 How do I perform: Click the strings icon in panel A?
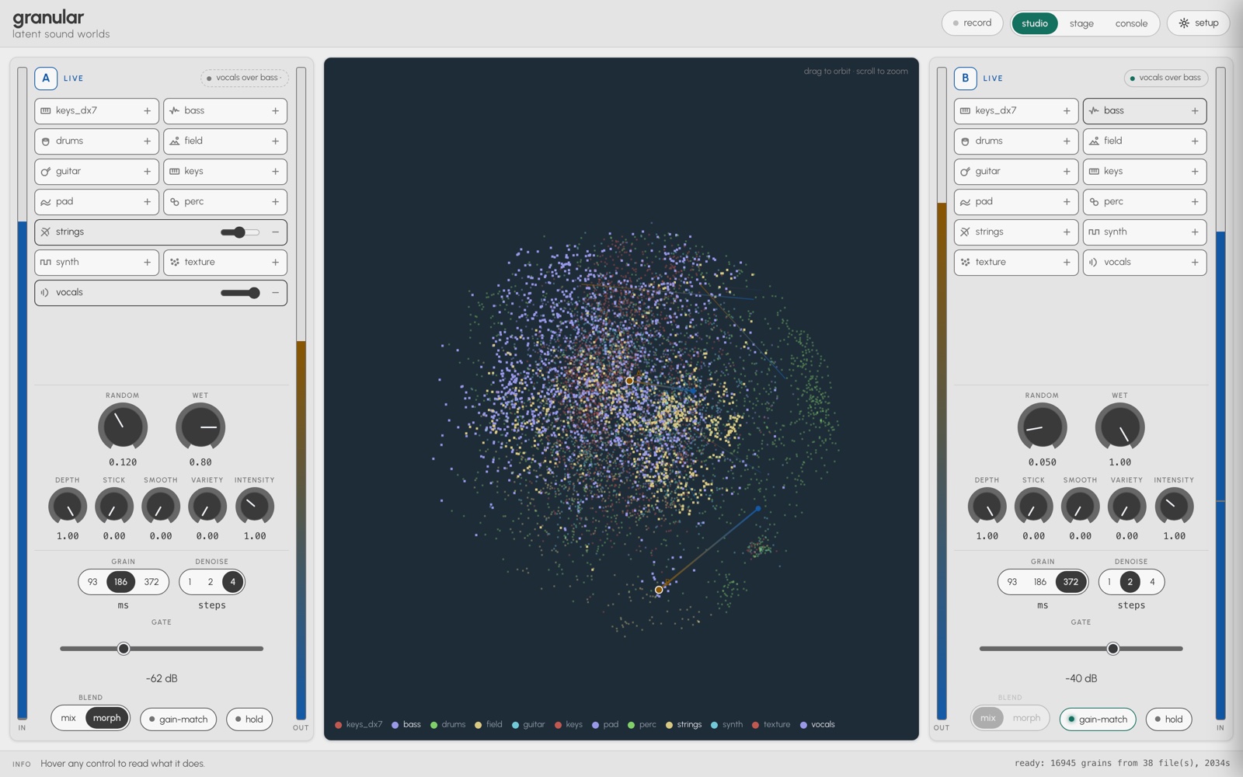(46, 232)
